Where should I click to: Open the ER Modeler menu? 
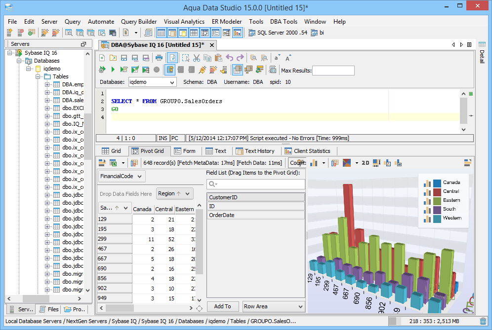[227, 22]
